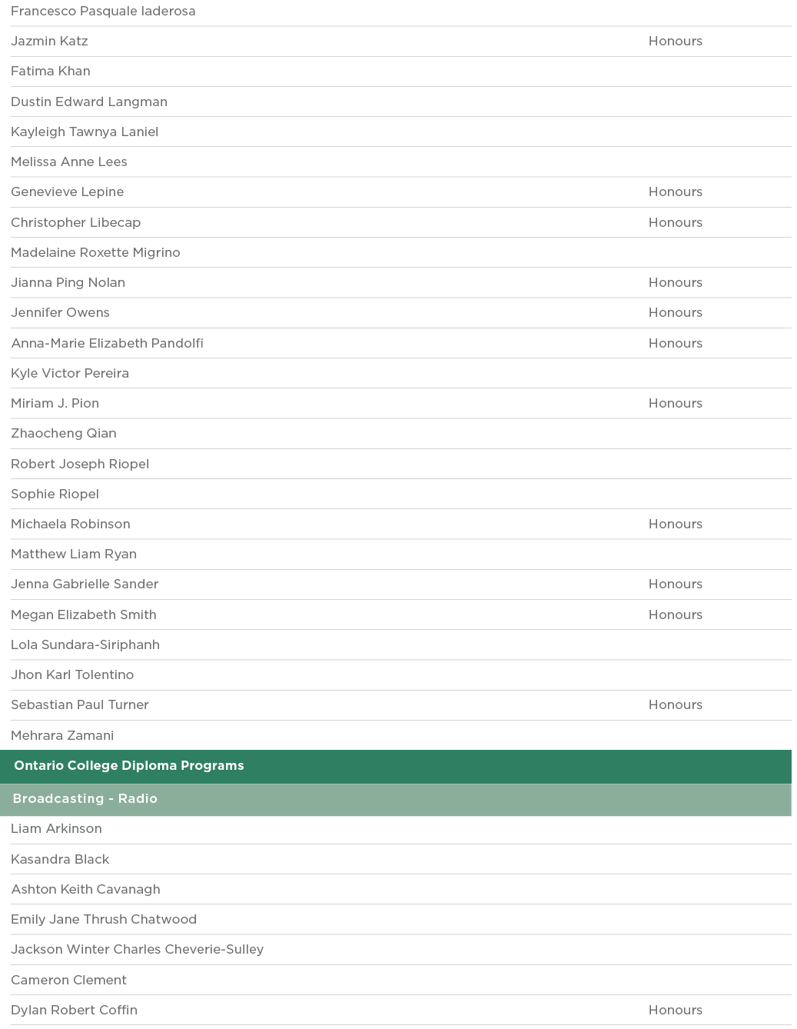Select the name Madelaine Roxette Migrino
The height and width of the screenshot is (1029, 797).
click(x=95, y=252)
